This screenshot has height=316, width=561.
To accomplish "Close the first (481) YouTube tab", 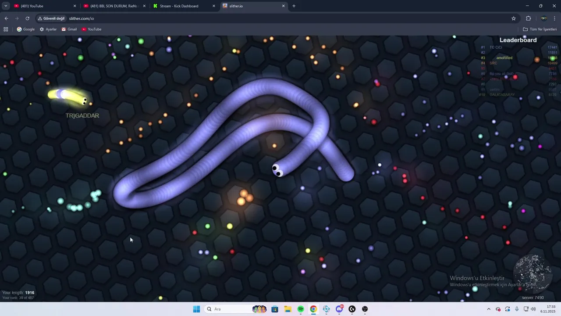I will [75, 6].
